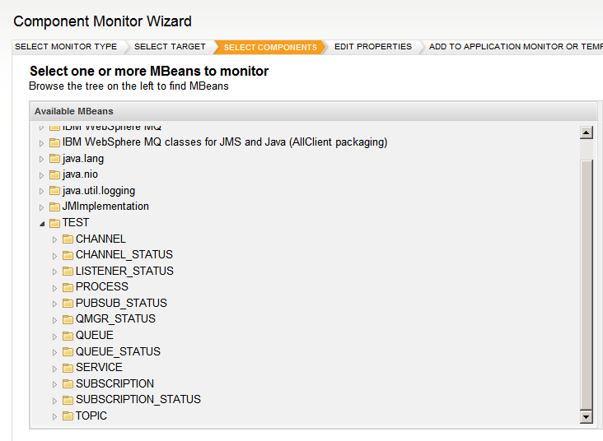Viewport: 603px width, 441px height.
Task: Click the CHANNEL folder icon
Action: coord(68,239)
